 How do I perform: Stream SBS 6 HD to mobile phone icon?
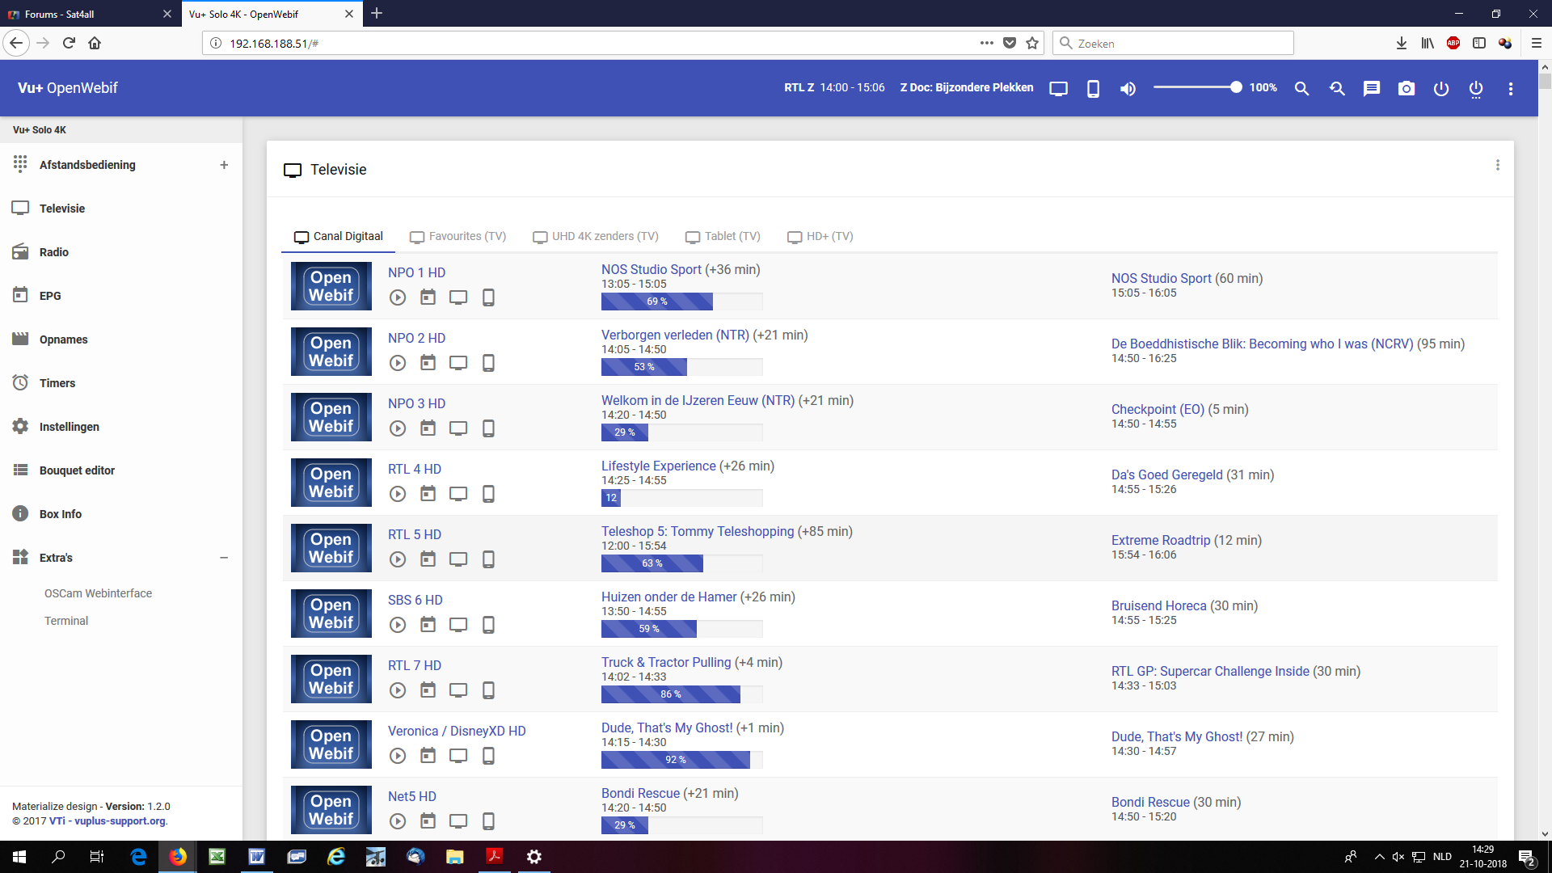point(488,625)
